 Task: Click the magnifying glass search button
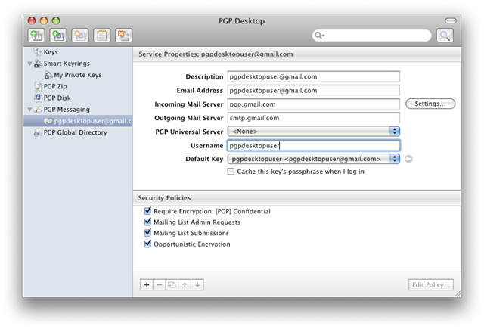(x=445, y=36)
